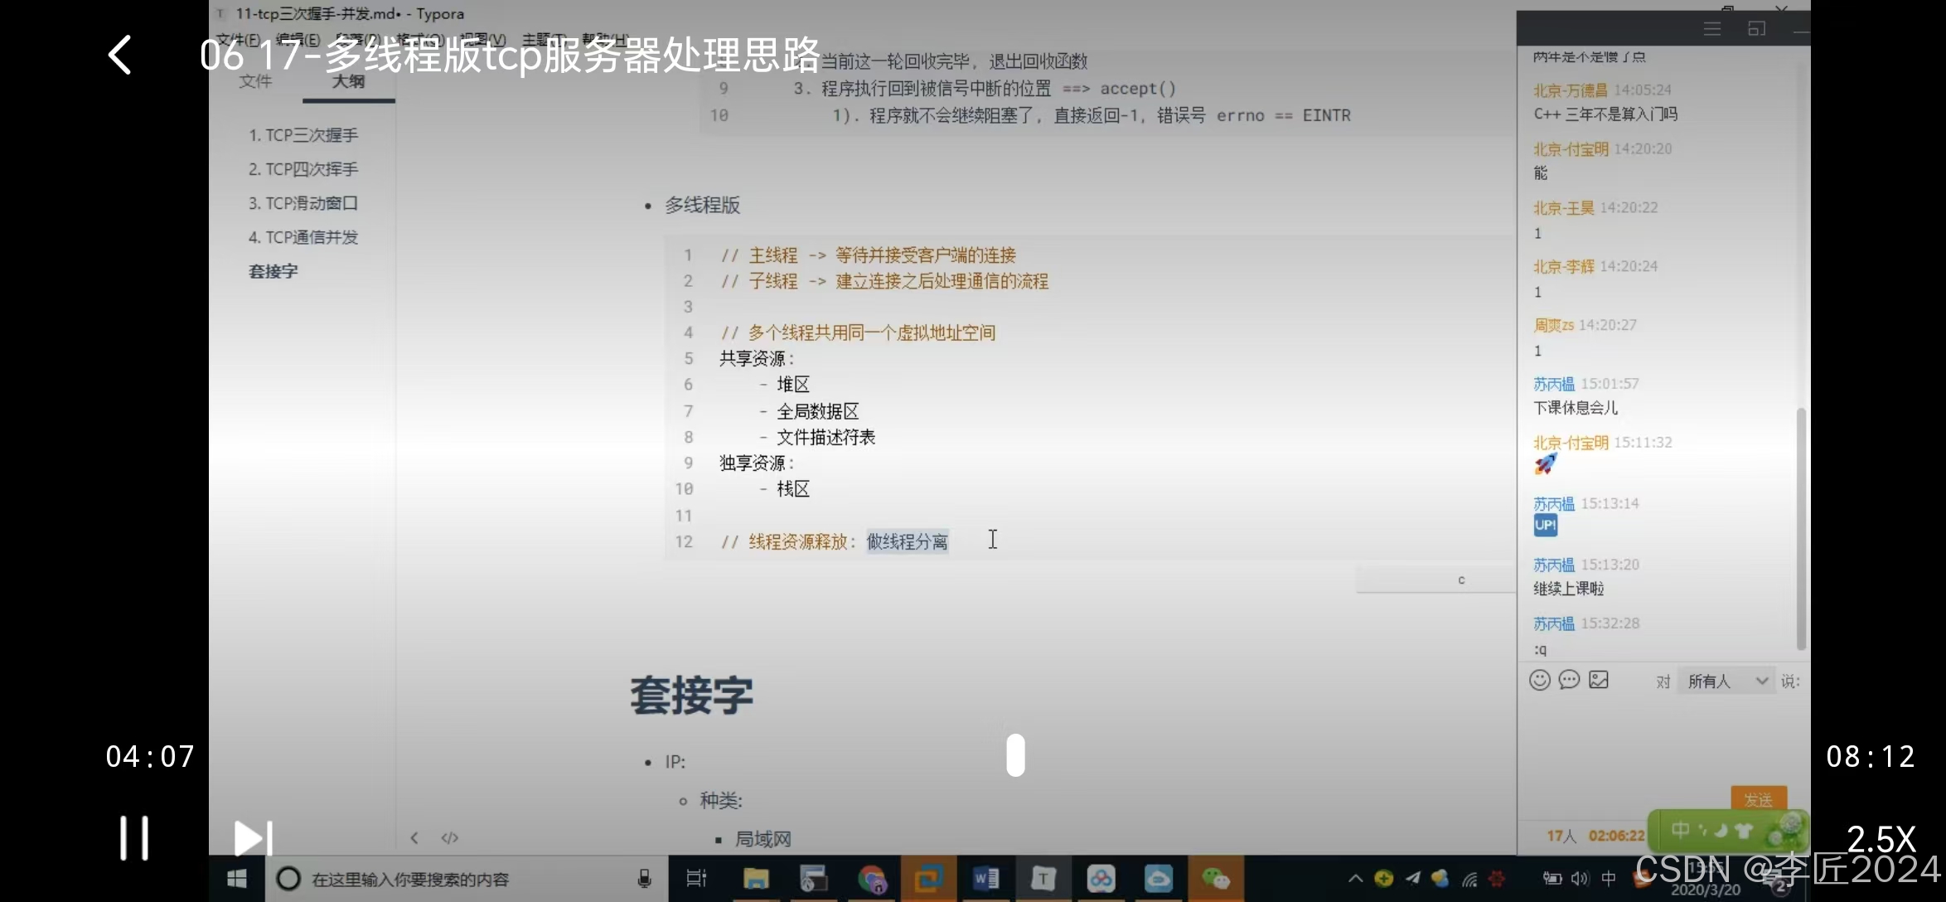This screenshot has height=902, width=1946.
Task: Click the speech bubble chat icon
Action: point(1569,681)
